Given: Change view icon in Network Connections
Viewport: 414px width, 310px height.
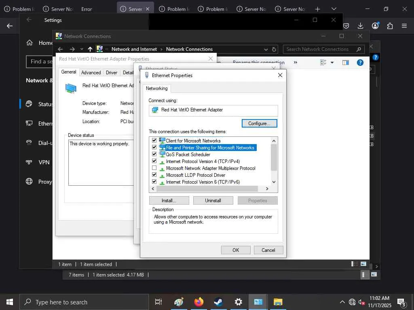Looking at the screenshot, I should pos(323,63).
